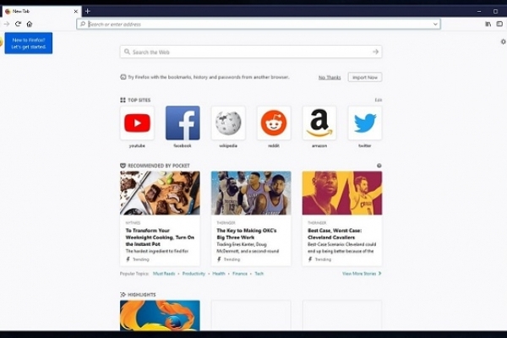Open the Firefox logo highlight thumbnail
This screenshot has height=338, width=507.
pyautogui.click(x=160, y=316)
